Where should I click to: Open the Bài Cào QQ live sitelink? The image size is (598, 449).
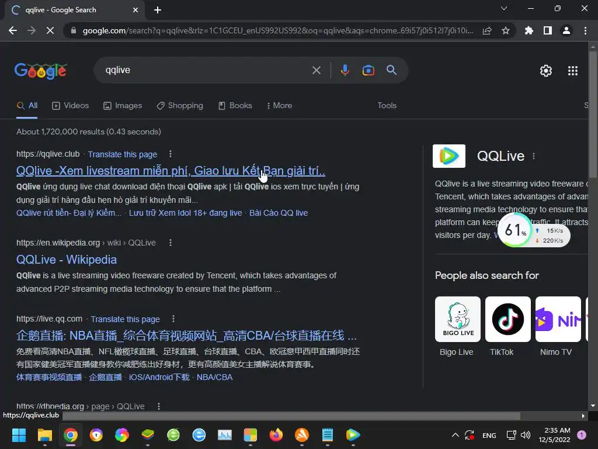pyautogui.click(x=279, y=213)
